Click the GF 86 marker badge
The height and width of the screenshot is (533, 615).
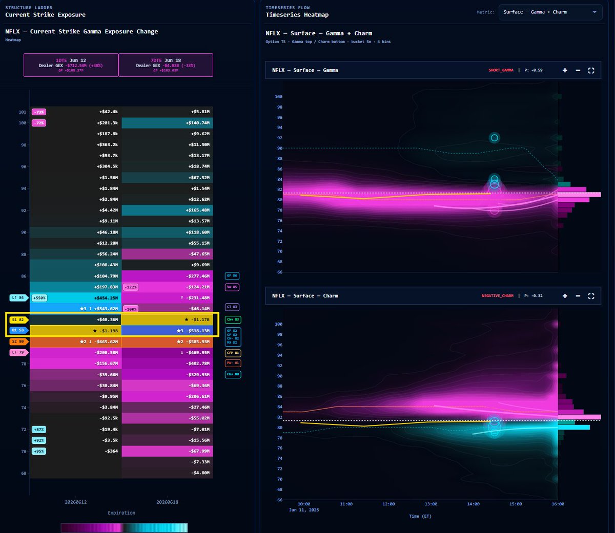tap(232, 276)
